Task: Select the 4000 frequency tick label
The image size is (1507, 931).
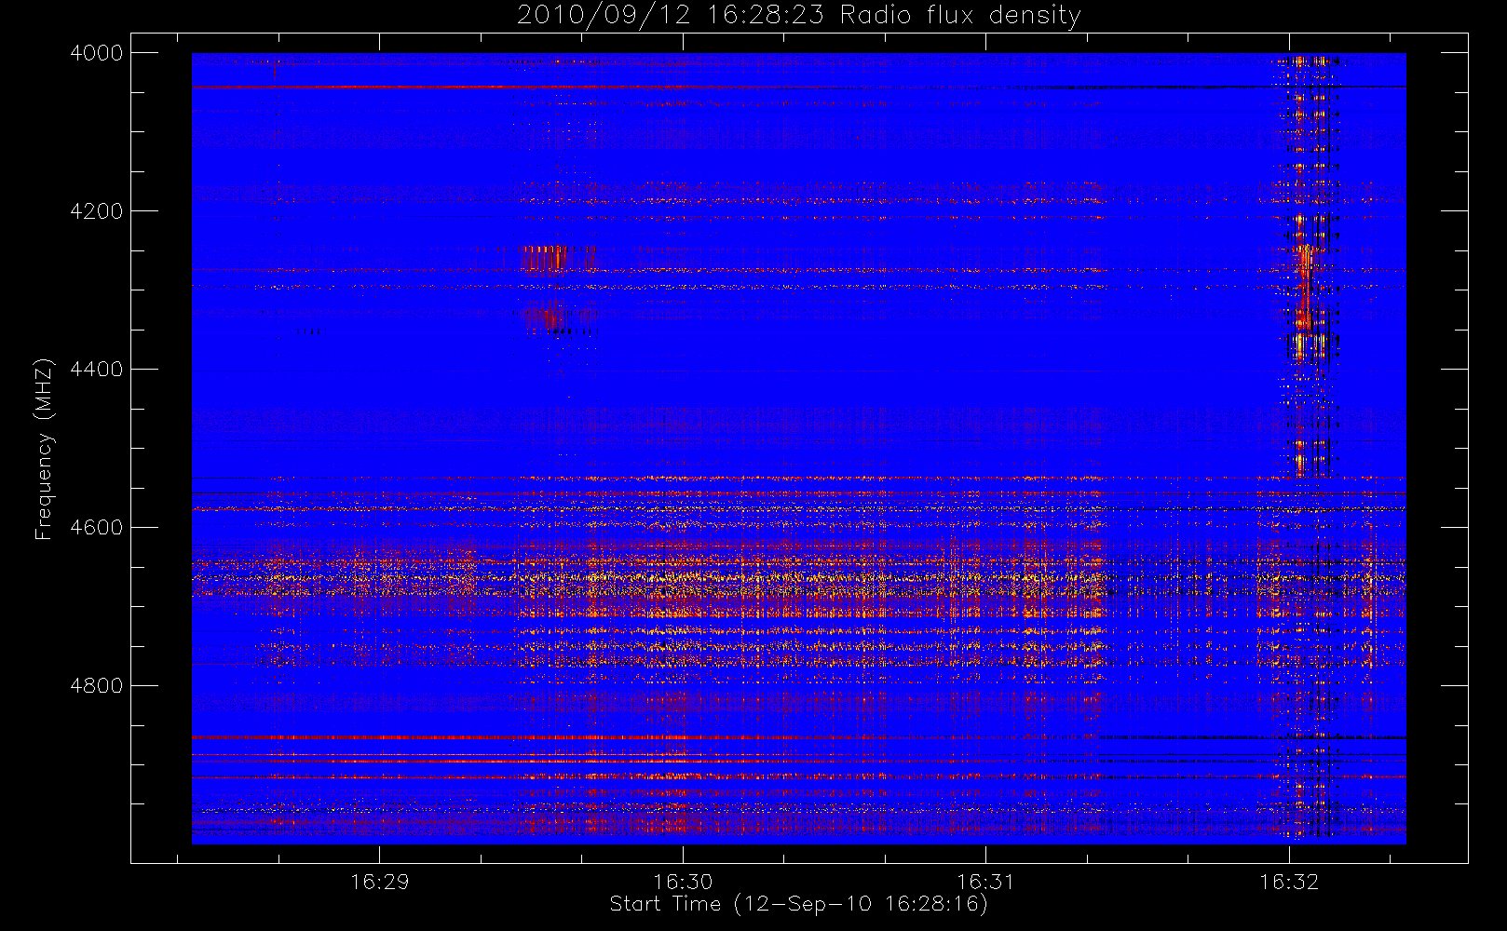Action: (97, 53)
